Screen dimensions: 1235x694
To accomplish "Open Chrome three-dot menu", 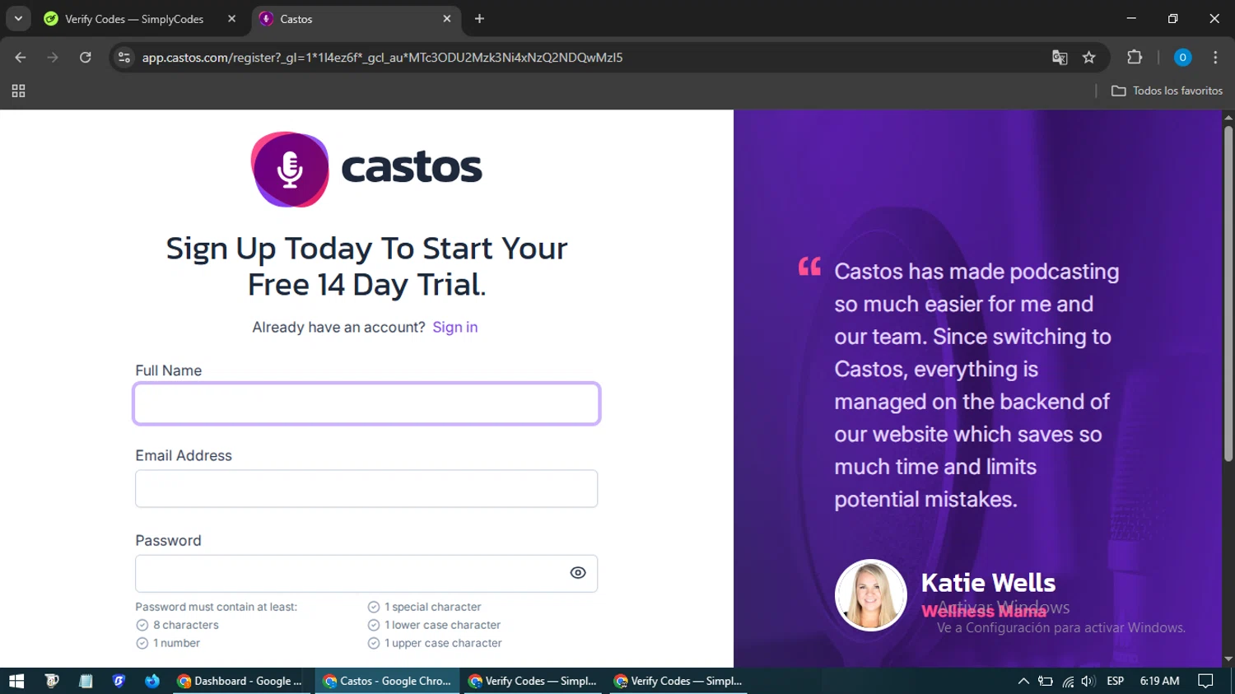I will 1215,57.
